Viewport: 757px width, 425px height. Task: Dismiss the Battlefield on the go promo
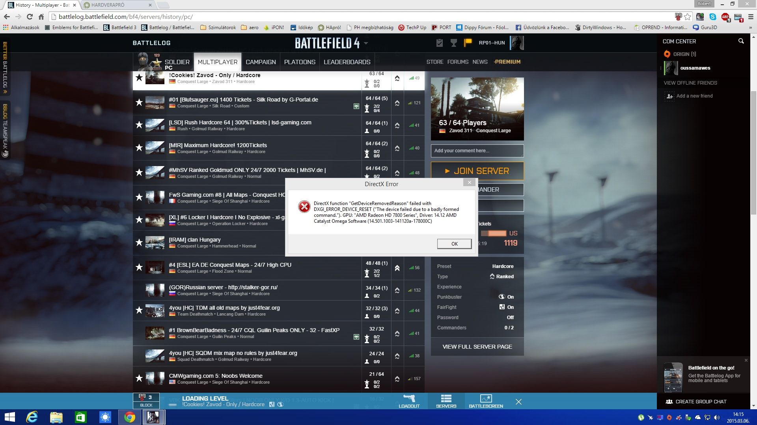[x=746, y=360]
